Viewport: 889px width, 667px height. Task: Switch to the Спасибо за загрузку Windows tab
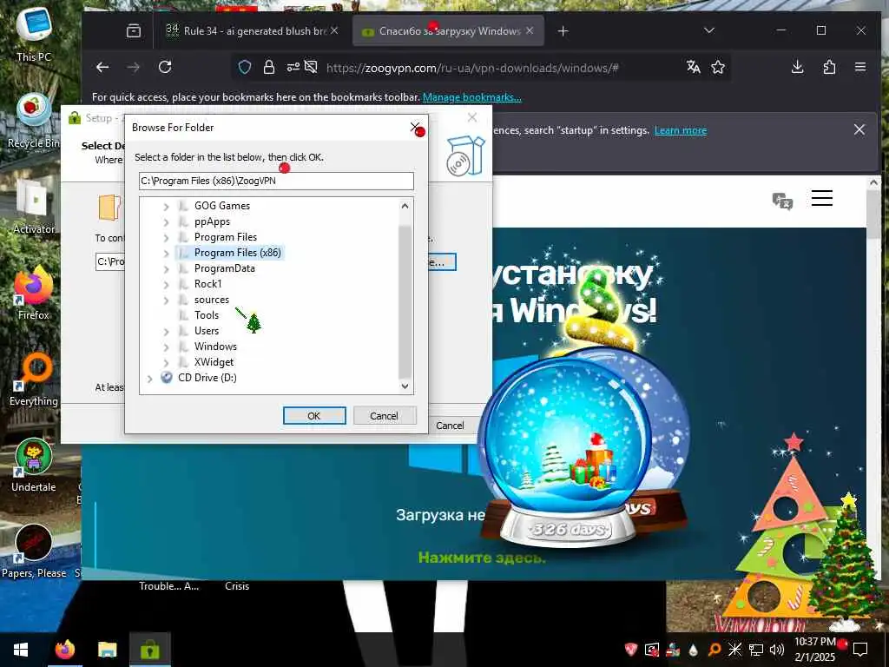coord(449,31)
